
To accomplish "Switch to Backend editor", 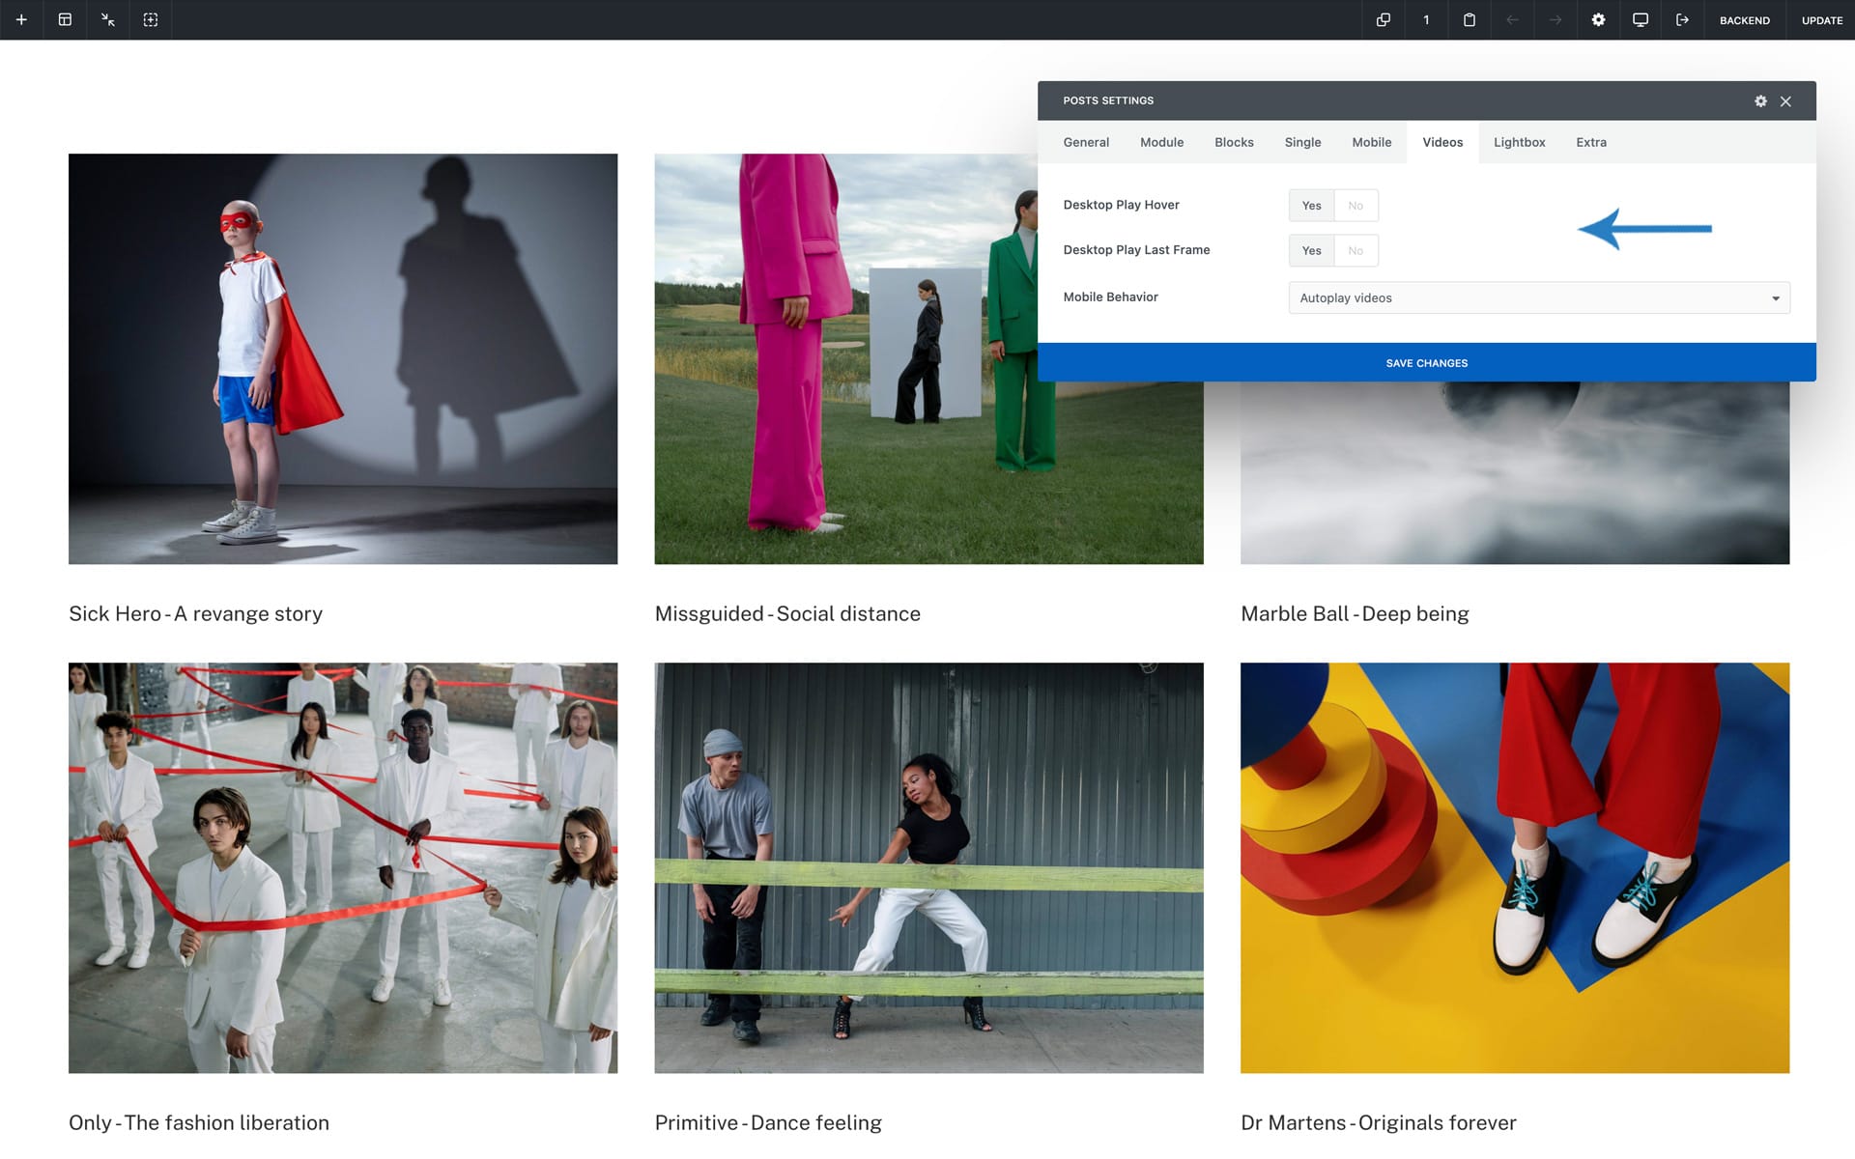I will point(1744,20).
